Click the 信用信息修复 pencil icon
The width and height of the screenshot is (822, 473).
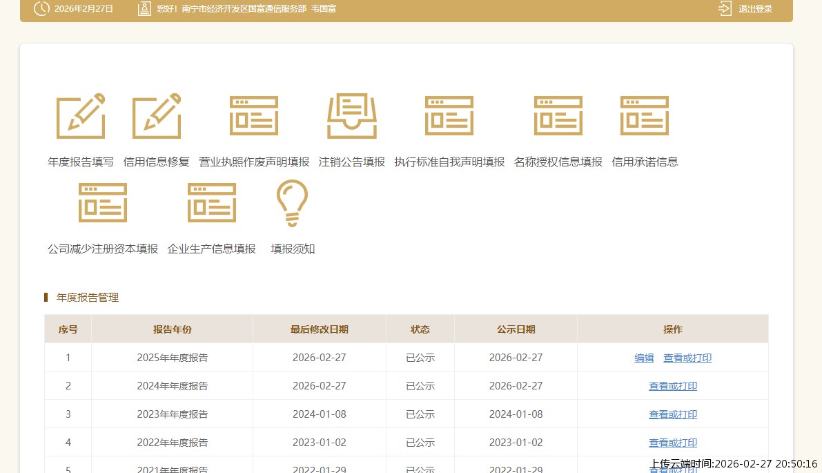click(x=157, y=116)
